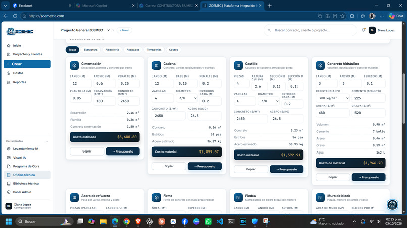Switch to the Microsoft Copilot tab
The width and height of the screenshot is (407, 228).
click(105, 5)
